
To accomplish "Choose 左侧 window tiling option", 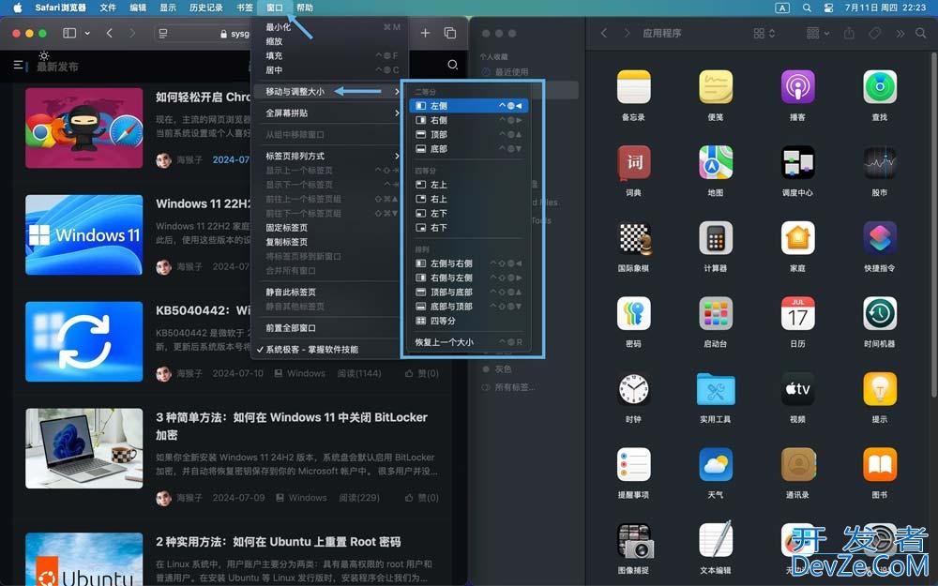I will coord(468,106).
